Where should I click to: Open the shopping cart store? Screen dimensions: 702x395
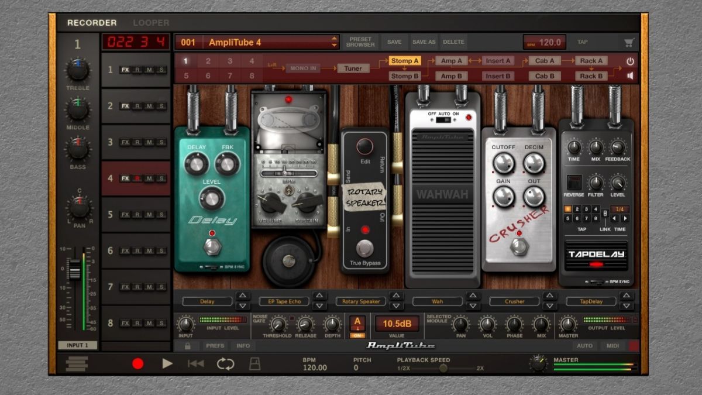coord(629,42)
